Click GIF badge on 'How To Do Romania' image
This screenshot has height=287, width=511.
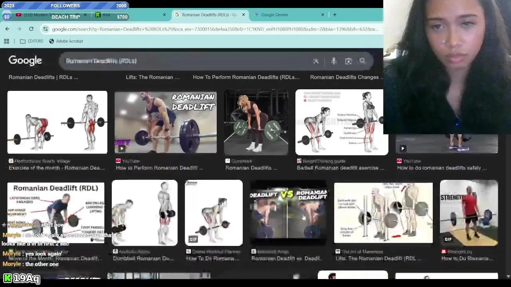[x=193, y=239]
